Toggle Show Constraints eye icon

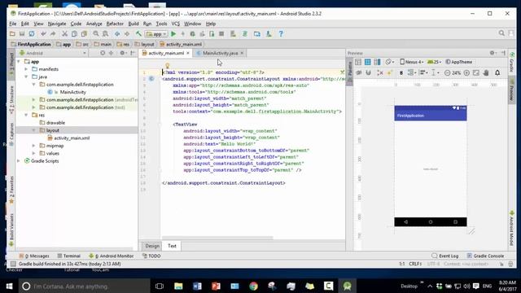click(x=359, y=72)
